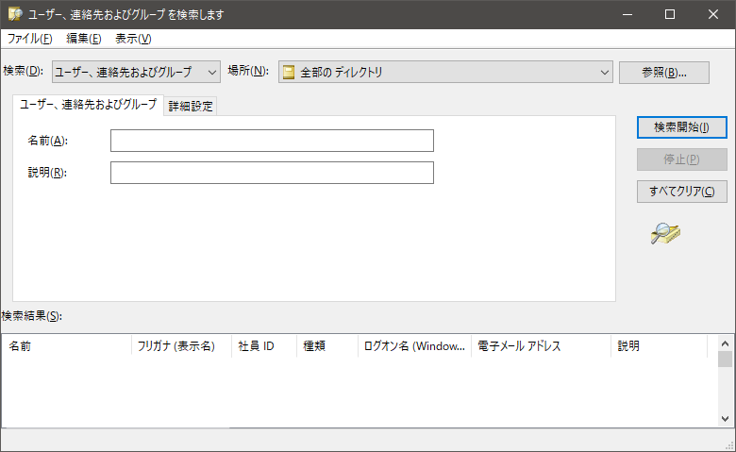This screenshot has width=736, height=452.
Task: Select the ユーザー、連絡先およびグループ tab
Action: tap(89, 104)
